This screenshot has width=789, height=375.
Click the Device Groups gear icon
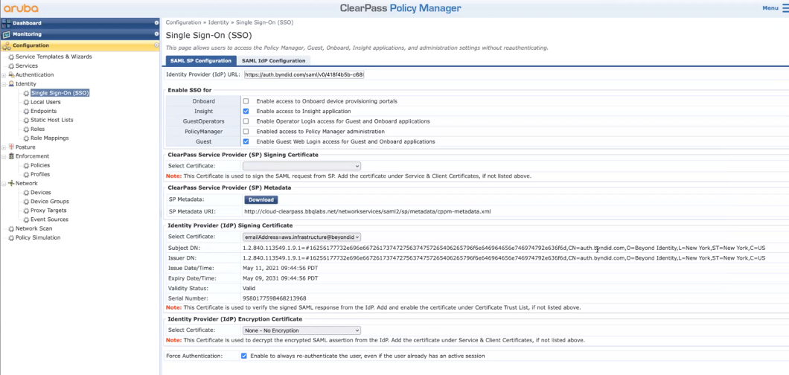tap(26, 201)
